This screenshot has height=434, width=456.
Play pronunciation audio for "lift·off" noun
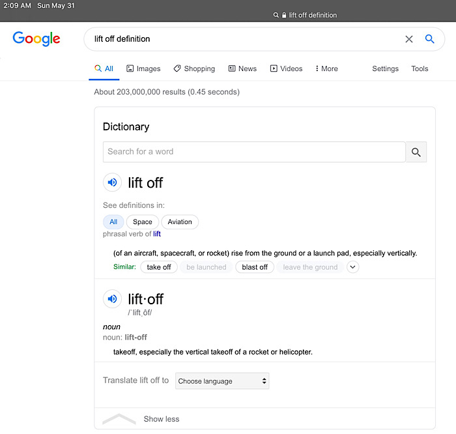pyautogui.click(x=112, y=299)
